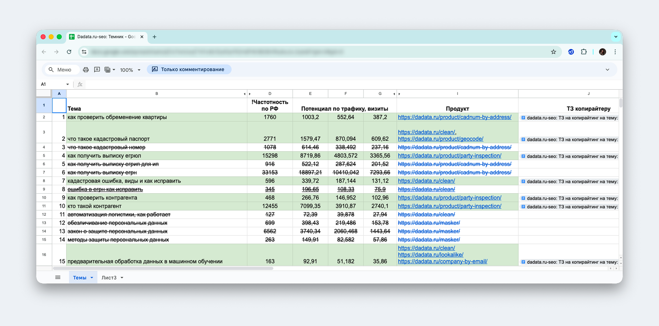Open the all sheets list icon
659x326 pixels.
coord(58,277)
